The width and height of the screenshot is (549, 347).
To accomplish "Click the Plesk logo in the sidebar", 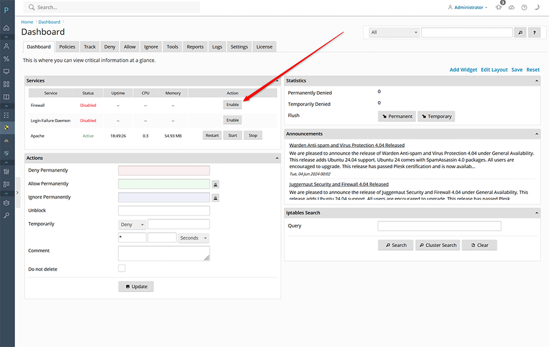I will [x=6, y=10].
